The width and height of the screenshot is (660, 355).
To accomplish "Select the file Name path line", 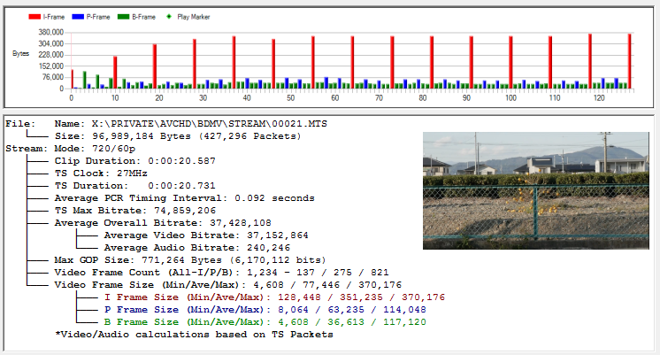I will click(x=190, y=124).
